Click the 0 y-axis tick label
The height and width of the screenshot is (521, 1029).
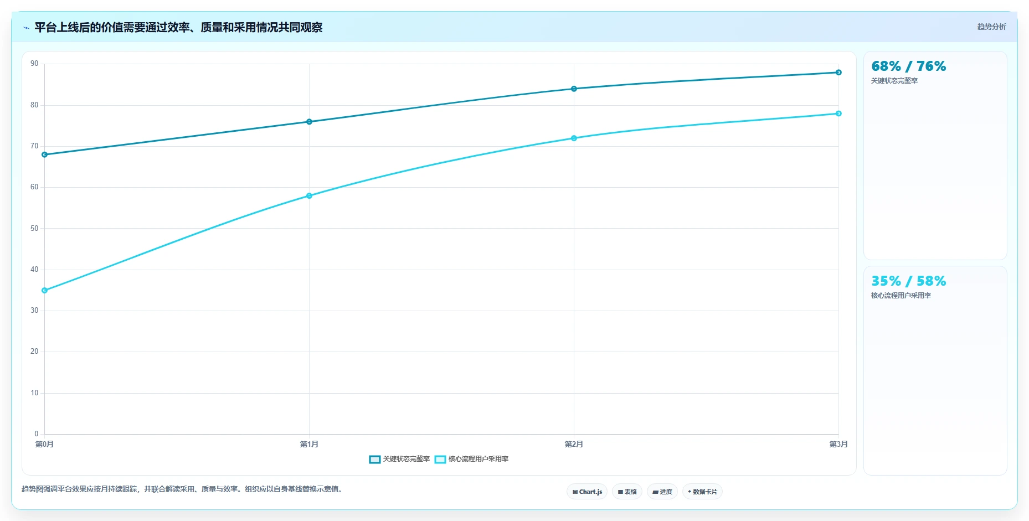(x=37, y=434)
